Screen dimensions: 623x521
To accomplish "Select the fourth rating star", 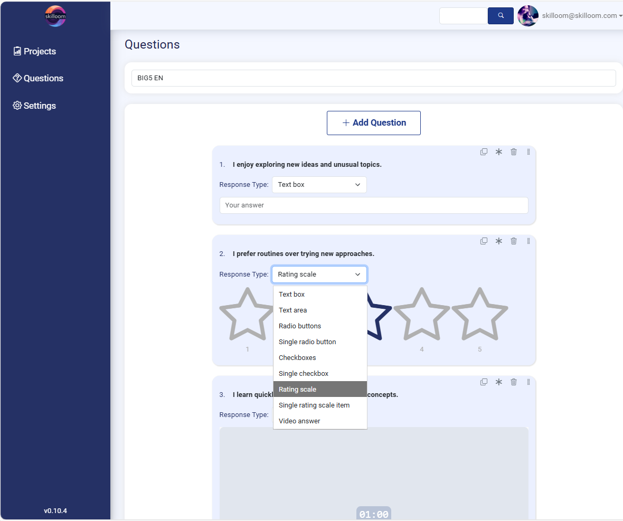I will point(421,315).
